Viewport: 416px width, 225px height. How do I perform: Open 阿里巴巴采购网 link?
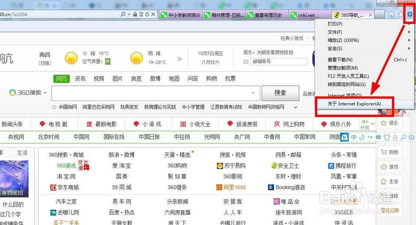tap(99, 107)
